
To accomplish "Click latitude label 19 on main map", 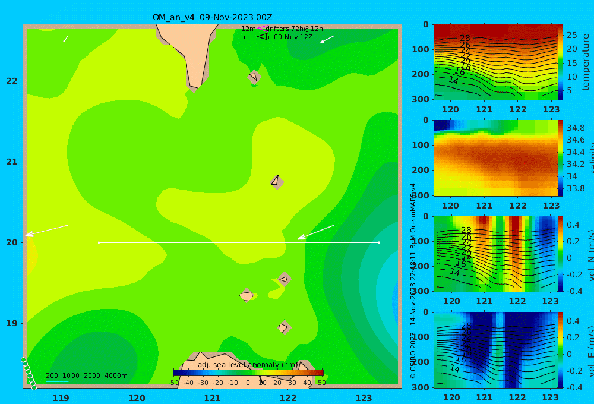I will point(12,323).
